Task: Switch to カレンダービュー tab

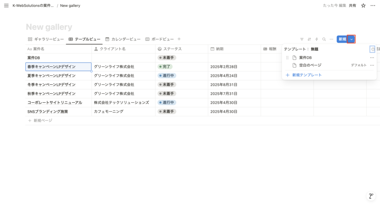Action: coord(123,39)
